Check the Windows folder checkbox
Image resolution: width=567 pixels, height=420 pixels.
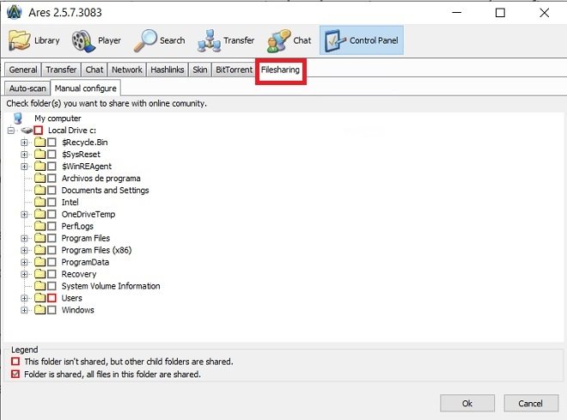tap(52, 310)
